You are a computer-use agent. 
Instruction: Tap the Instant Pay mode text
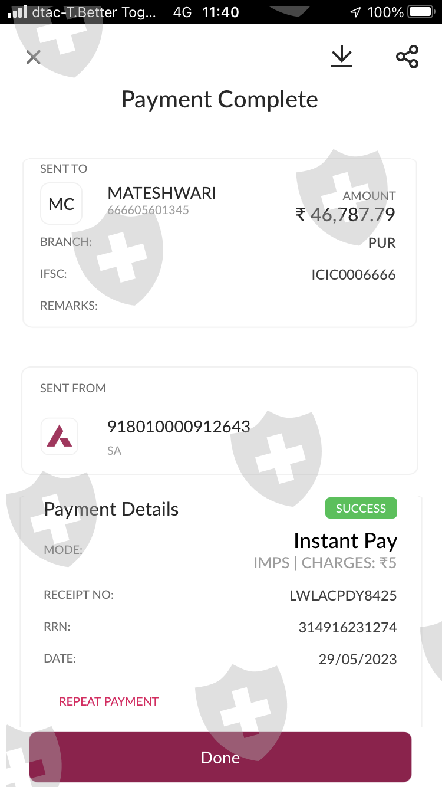point(345,541)
